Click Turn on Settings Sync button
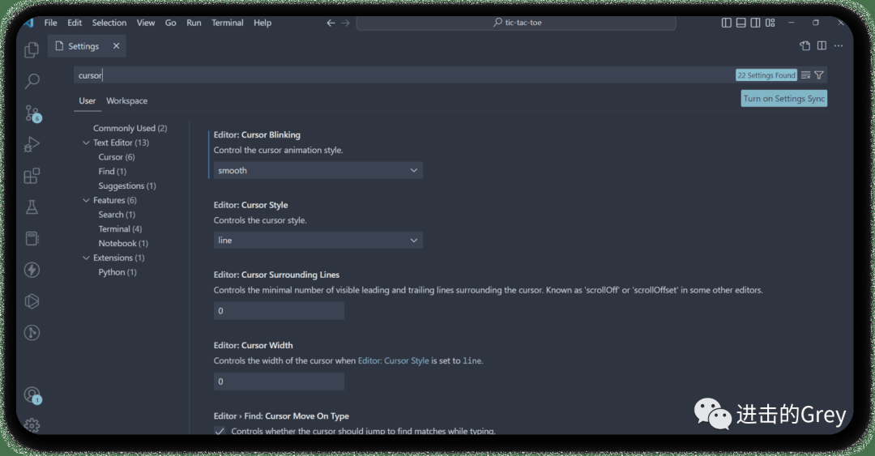 (x=784, y=98)
